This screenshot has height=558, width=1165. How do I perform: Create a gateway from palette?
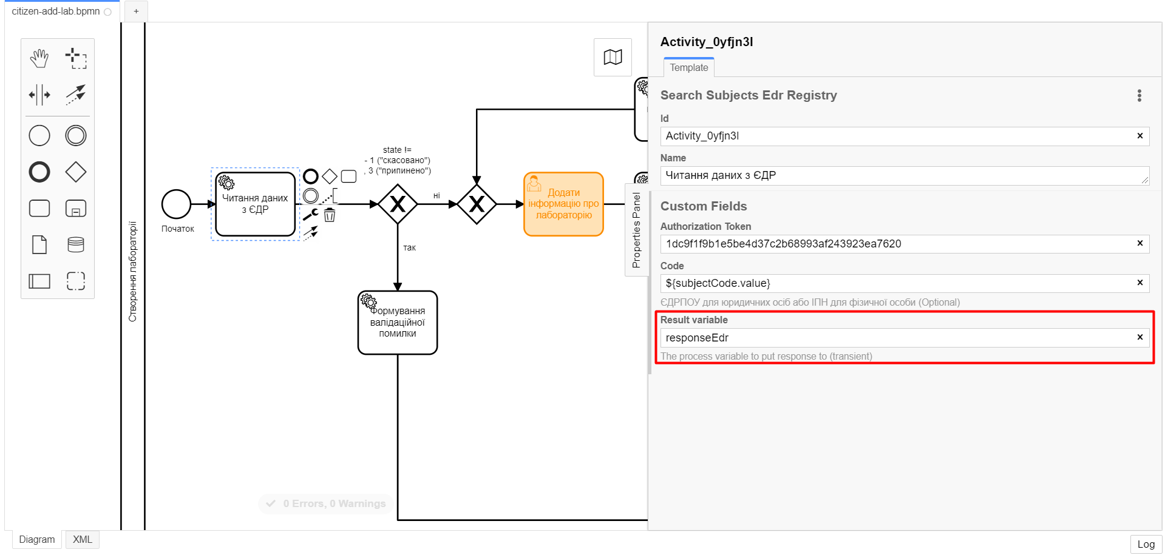point(76,172)
